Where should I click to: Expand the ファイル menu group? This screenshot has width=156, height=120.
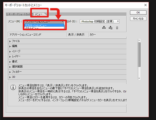pos(10,41)
